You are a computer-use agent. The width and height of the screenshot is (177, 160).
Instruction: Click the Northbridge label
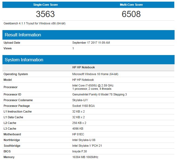(x=12, y=140)
